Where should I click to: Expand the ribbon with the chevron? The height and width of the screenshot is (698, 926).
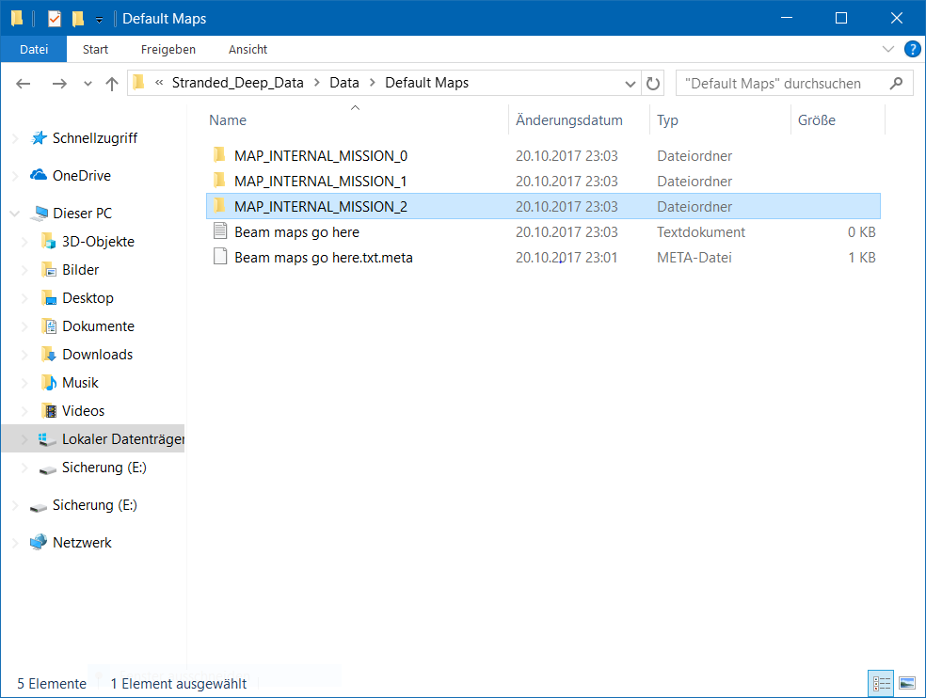888,49
